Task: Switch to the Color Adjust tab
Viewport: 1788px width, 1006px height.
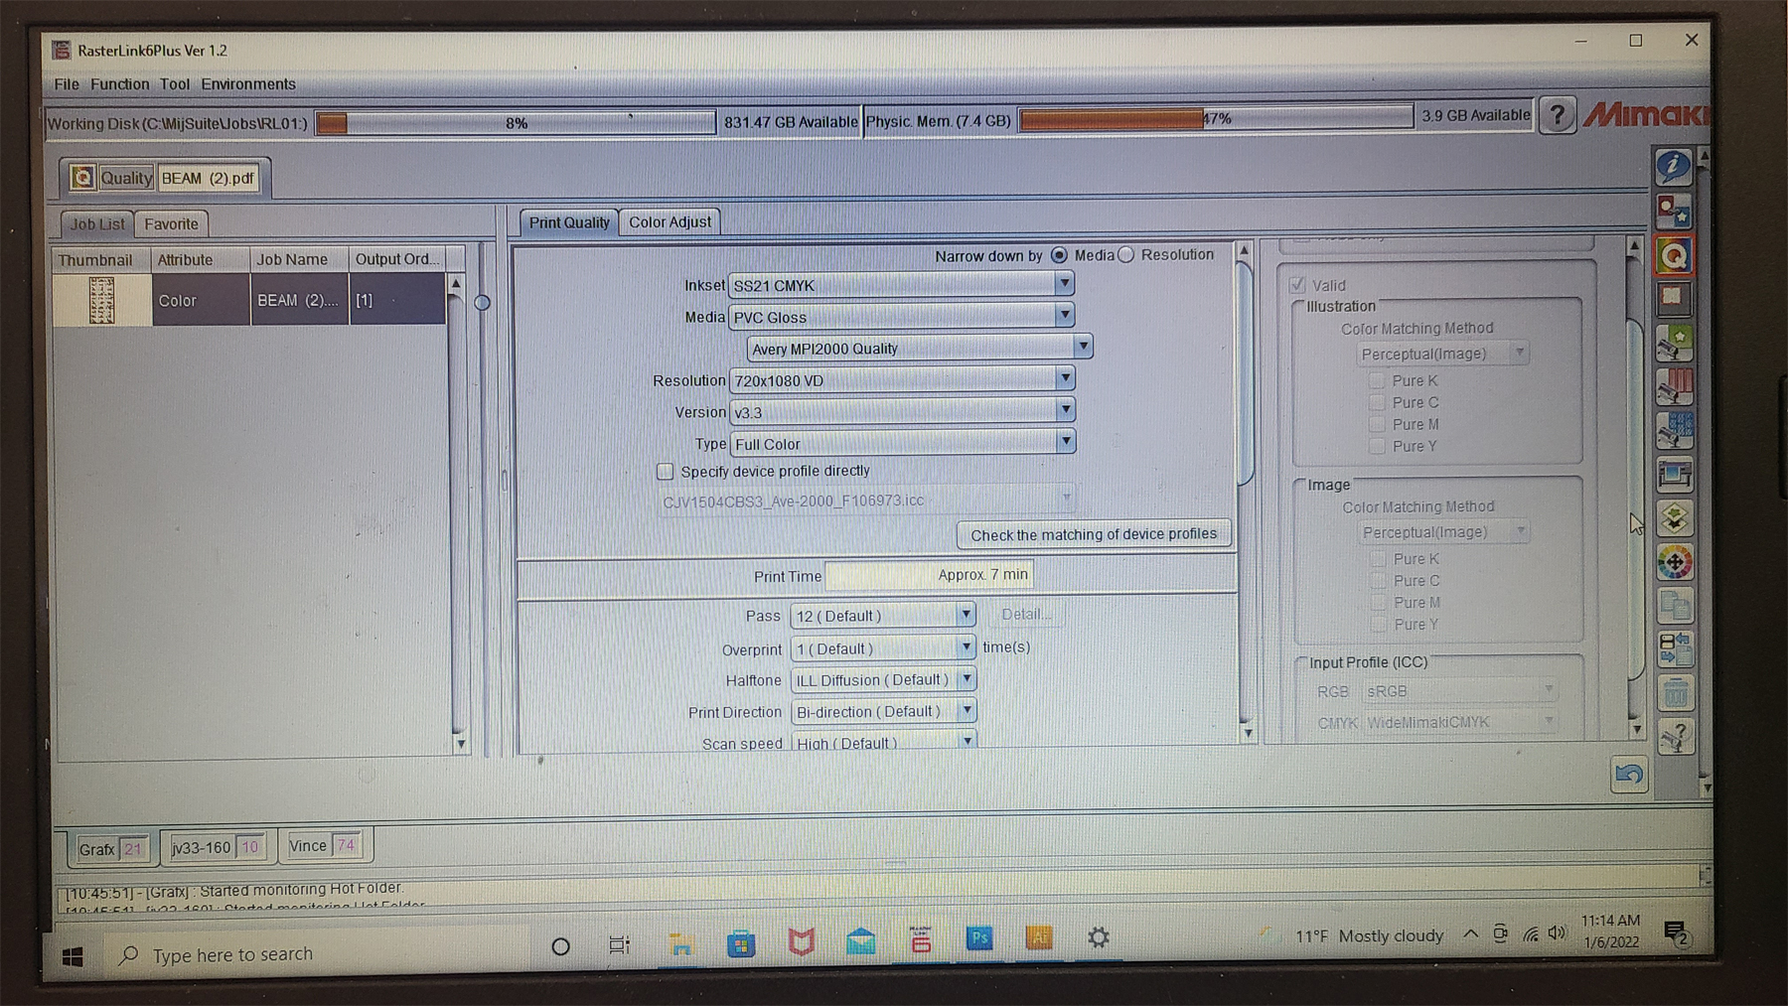Action: click(670, 222)
